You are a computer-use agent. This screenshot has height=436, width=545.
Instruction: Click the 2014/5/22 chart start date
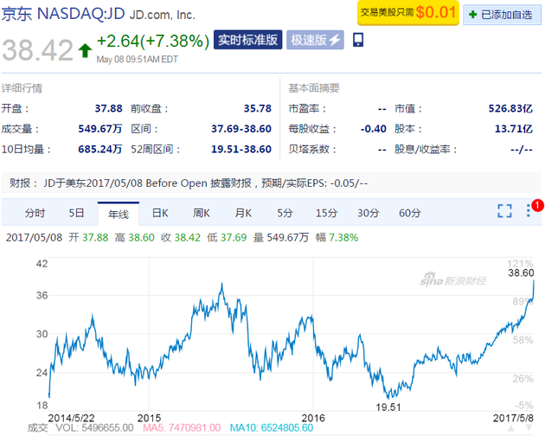pos(71,418)
